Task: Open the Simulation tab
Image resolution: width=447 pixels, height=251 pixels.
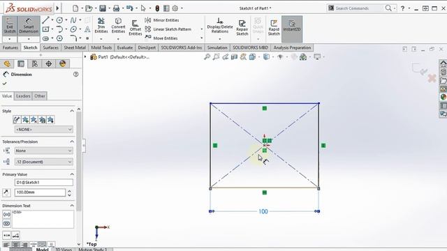Action: (x=217, y=47)
